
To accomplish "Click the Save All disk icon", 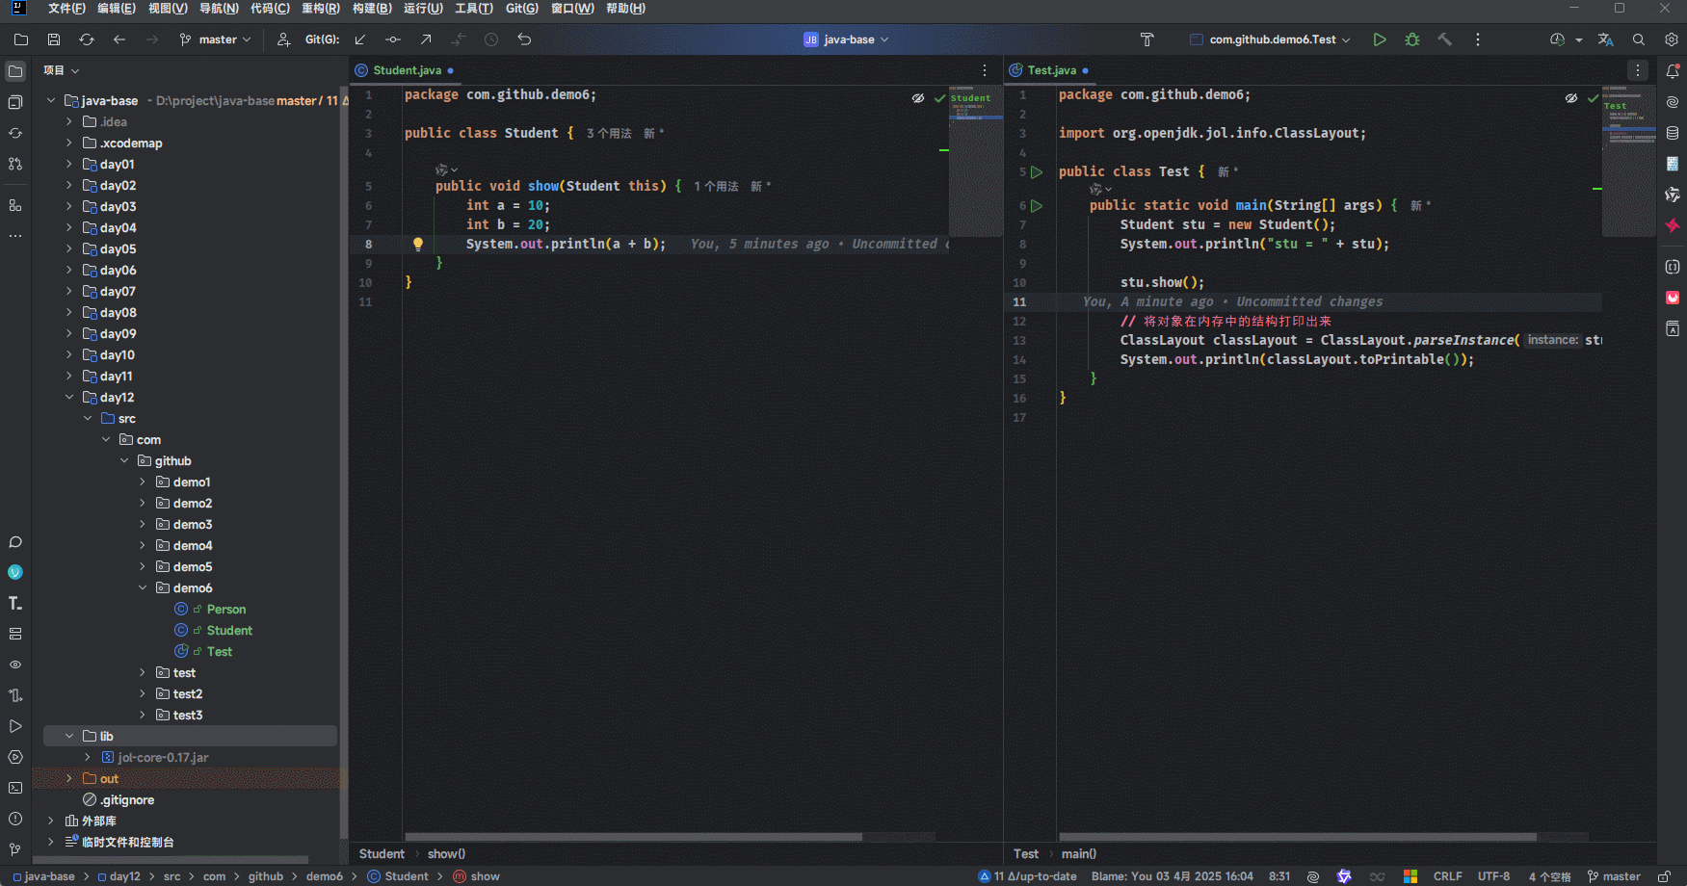I will (x=54, y=39).
